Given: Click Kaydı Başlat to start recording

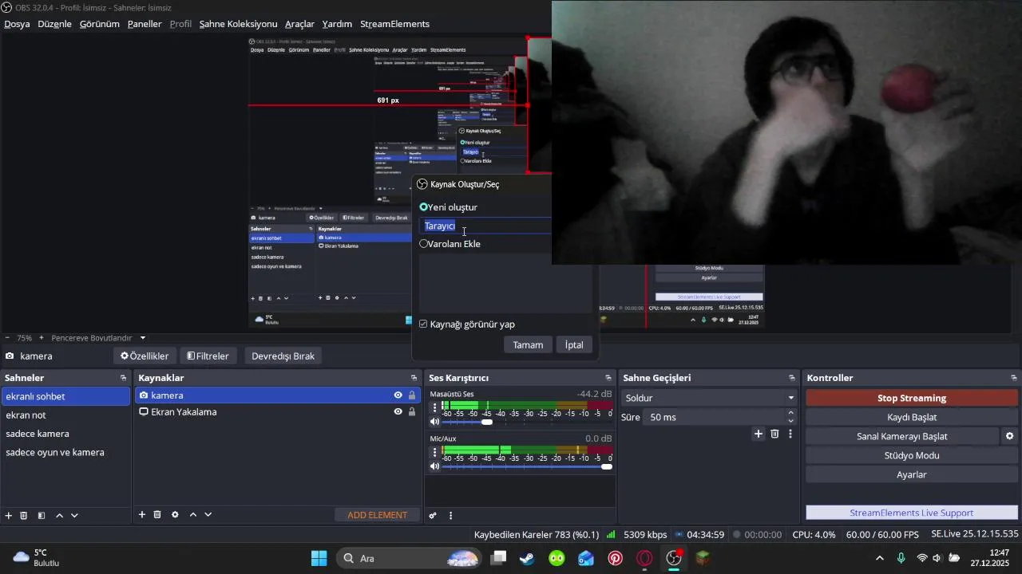Looking at the screenshot, I should (912, 417).
